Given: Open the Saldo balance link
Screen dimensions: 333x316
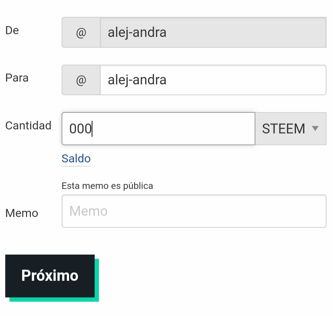Looking at the screenshot, I should coord(76,159).
